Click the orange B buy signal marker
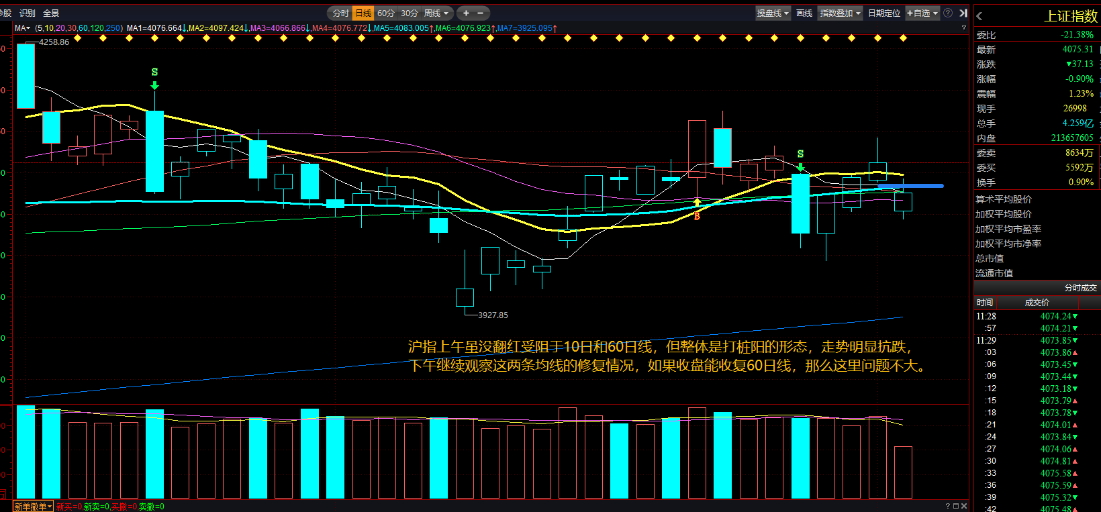Image resolution: width=1101 pixels, height=512 pixels. pos(697,216)
